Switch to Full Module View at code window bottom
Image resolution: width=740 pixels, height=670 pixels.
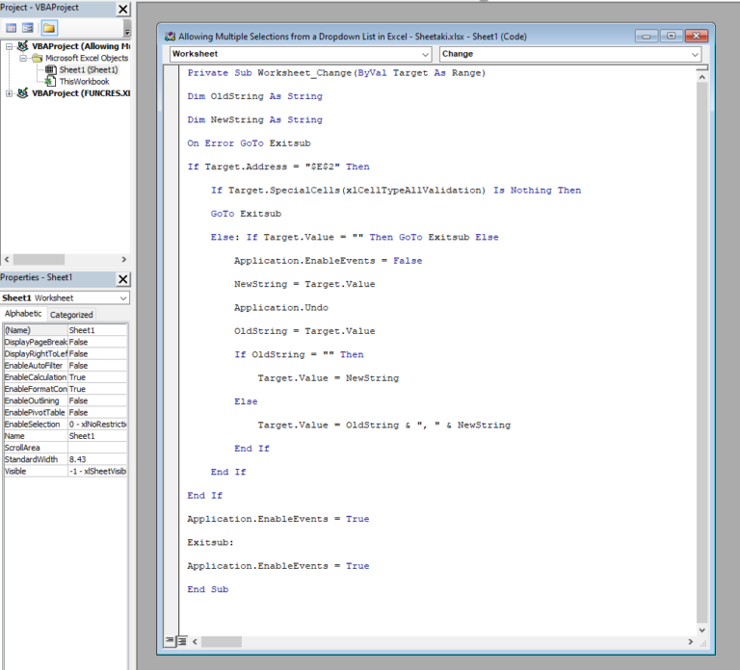click(180, 640)
